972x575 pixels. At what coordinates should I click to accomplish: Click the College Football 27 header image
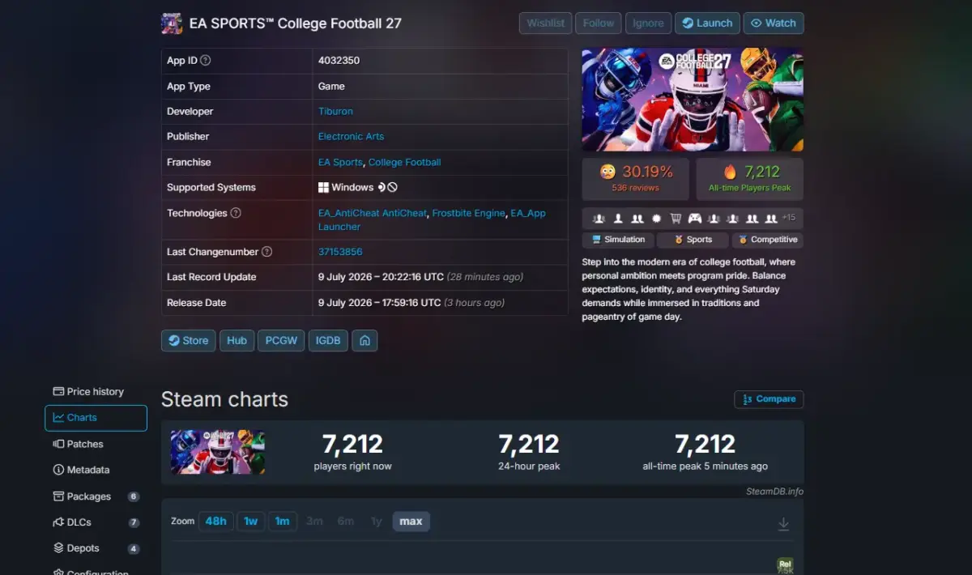point(693,100)
